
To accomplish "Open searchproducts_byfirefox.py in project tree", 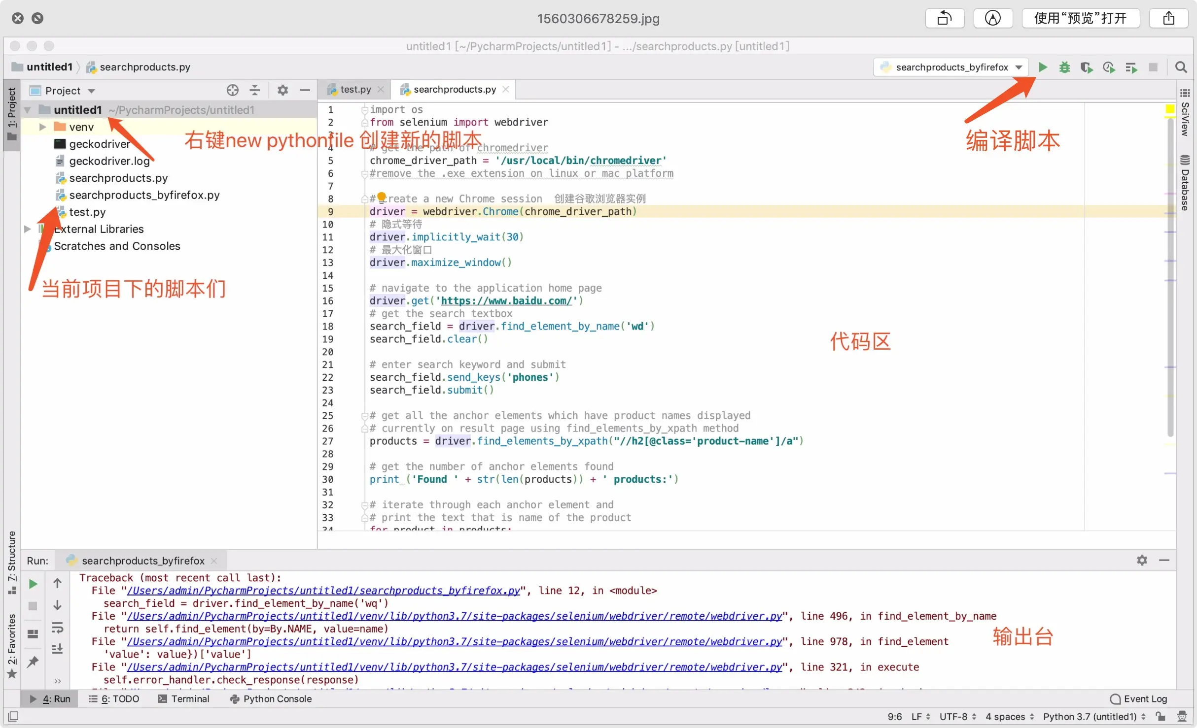I will click(144, 195).
